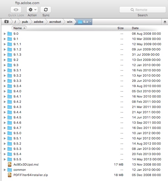Select the 9.3.1 folder icon

tap(10, 70)
